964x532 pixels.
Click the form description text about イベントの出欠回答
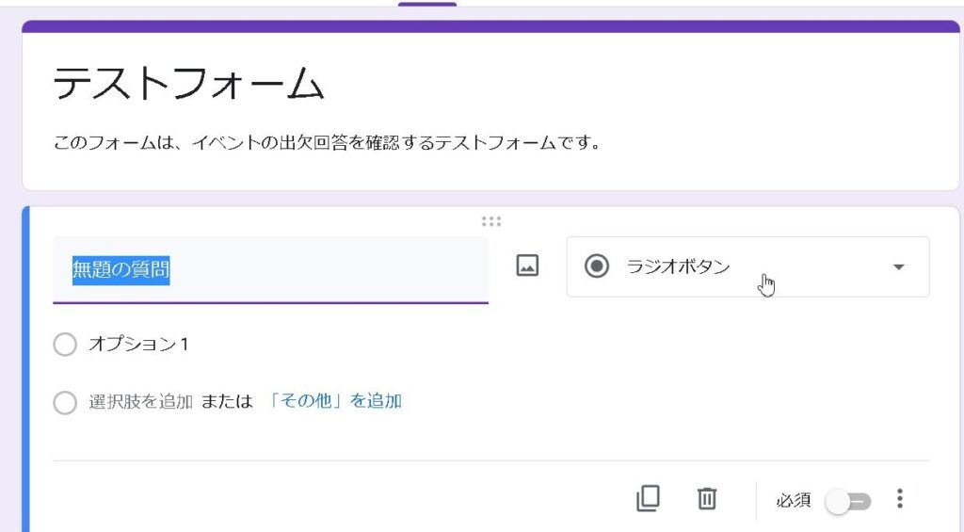pos(327,144)
